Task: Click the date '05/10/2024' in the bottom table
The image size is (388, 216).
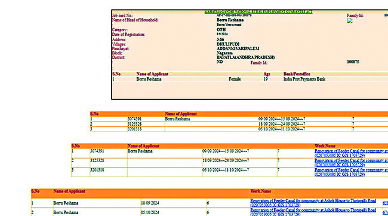Action: tap(150, 212)
